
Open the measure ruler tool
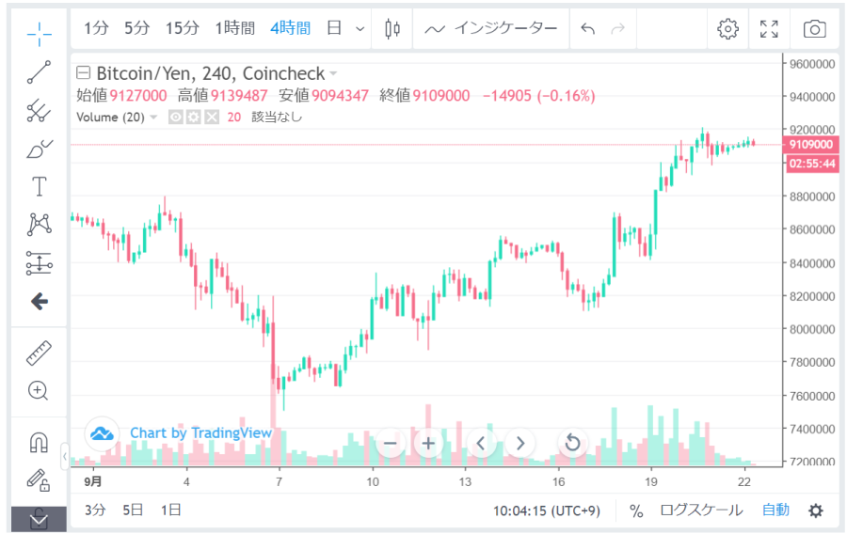click(x=39, y=353)
